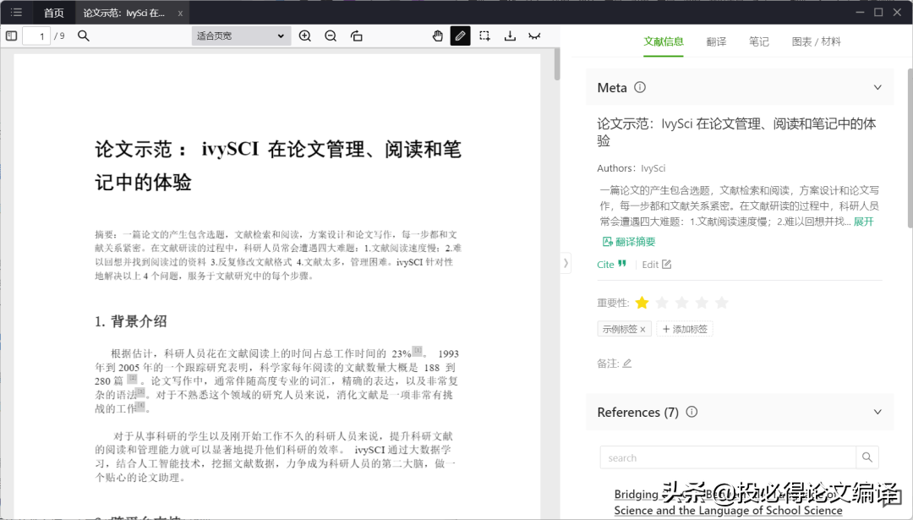The image size is (913, 520).
Task: Click the hide annotations eye icon
Action: (534, 36)
